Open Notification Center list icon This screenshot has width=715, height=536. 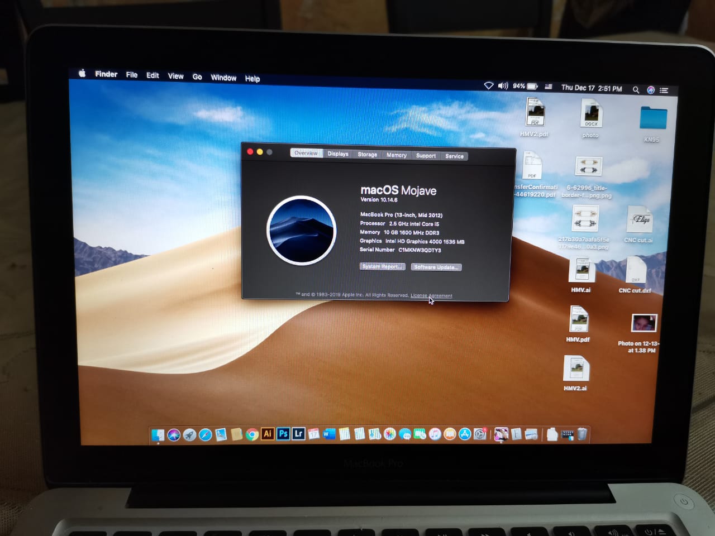(664, 90)
